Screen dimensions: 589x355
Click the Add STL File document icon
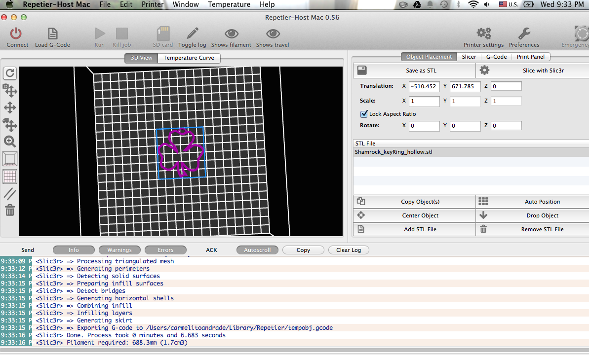[361, 229]
